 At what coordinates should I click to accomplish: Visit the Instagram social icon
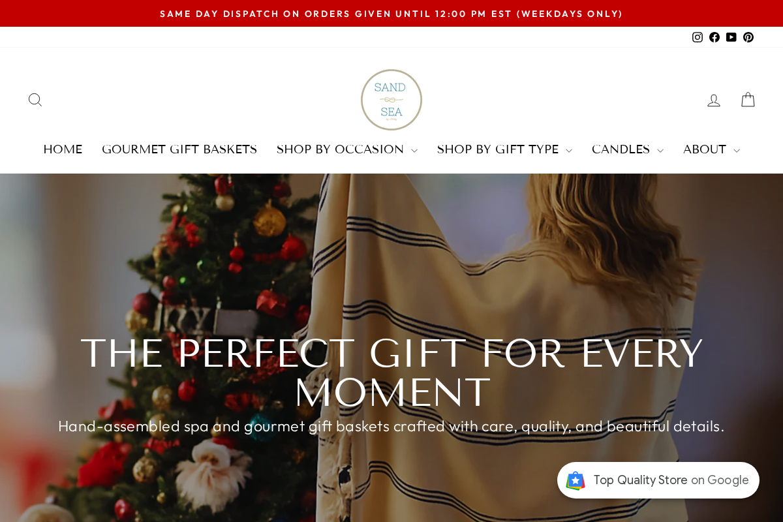(698, 37)
